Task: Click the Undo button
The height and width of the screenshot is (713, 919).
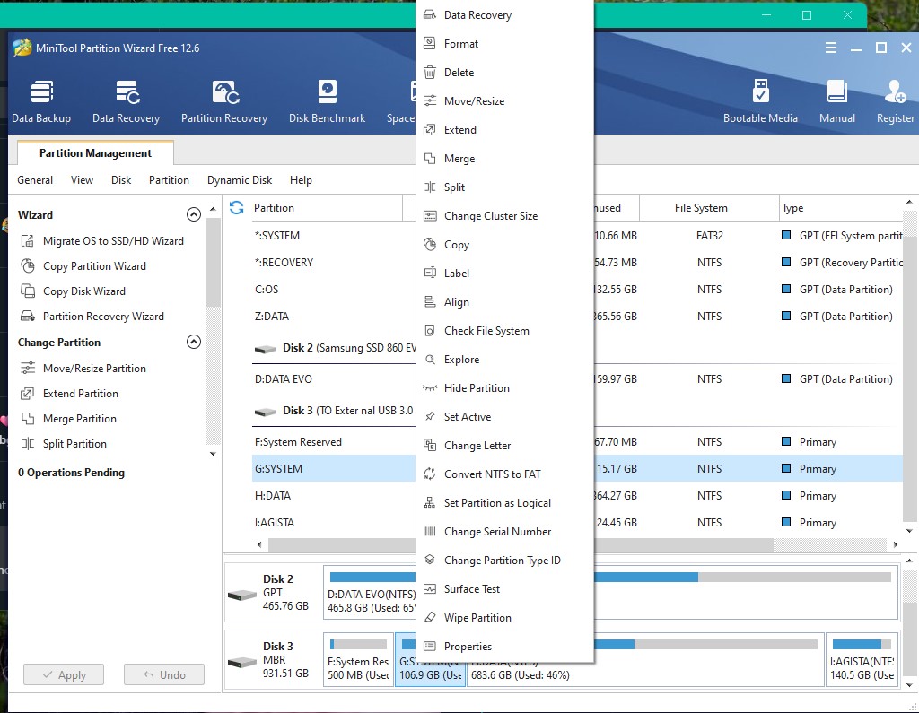Action: coord(164,675)
